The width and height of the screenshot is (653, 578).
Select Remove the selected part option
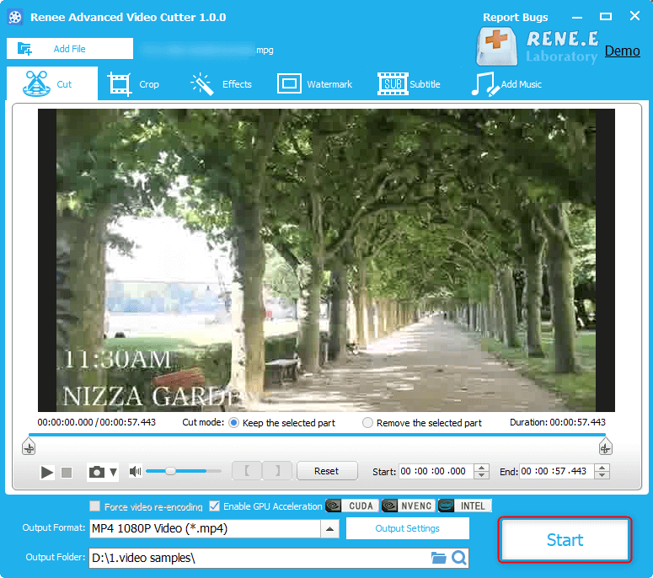click(367, 423)
